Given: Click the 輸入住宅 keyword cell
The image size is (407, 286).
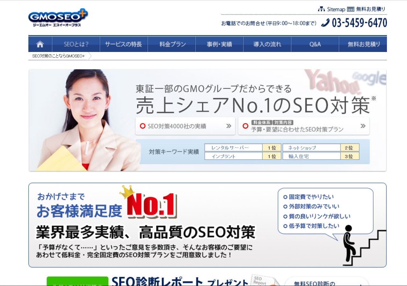Looking at the screenshot, I should coord(311,156).
